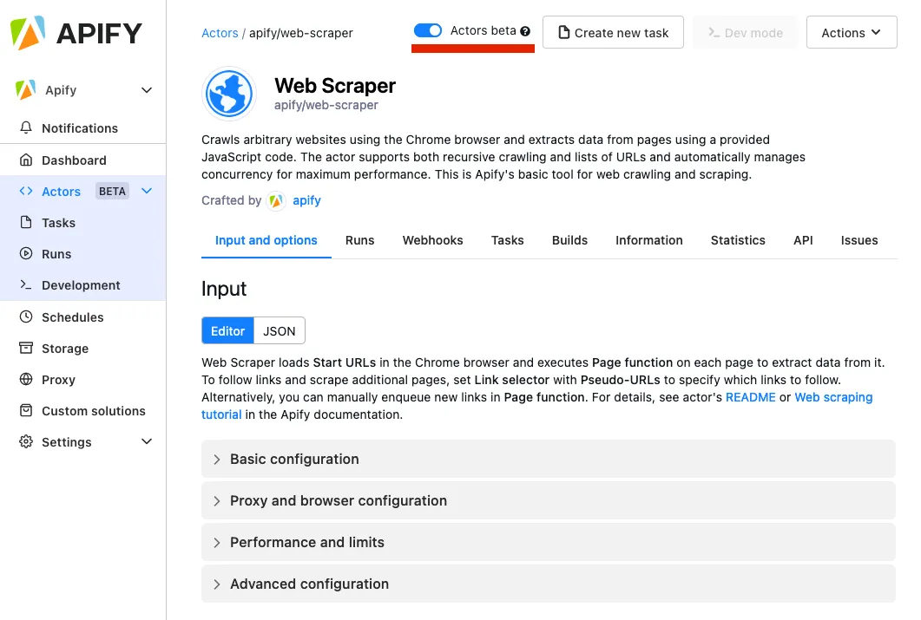Image resolution: width=921 pixels, height=620 pixels.
Task: Open the apify author link
Action: (306, 200)
